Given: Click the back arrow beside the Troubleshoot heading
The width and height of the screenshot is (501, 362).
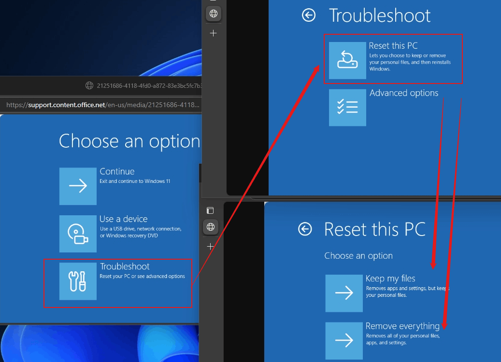Looking at the screenshot, I should pos(309,15).
